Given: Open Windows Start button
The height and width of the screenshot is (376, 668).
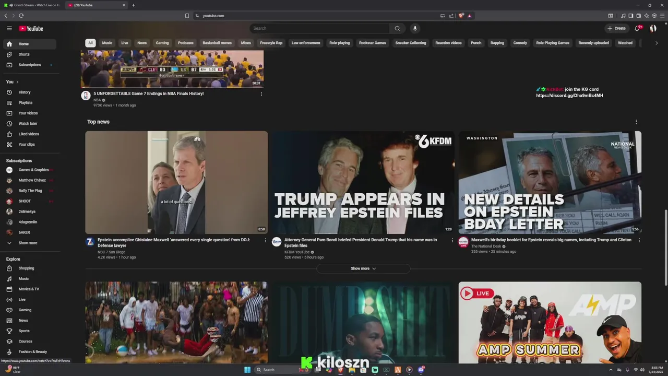Looking at the screenshot, I should pyautogui.click(x=247, y=370).
